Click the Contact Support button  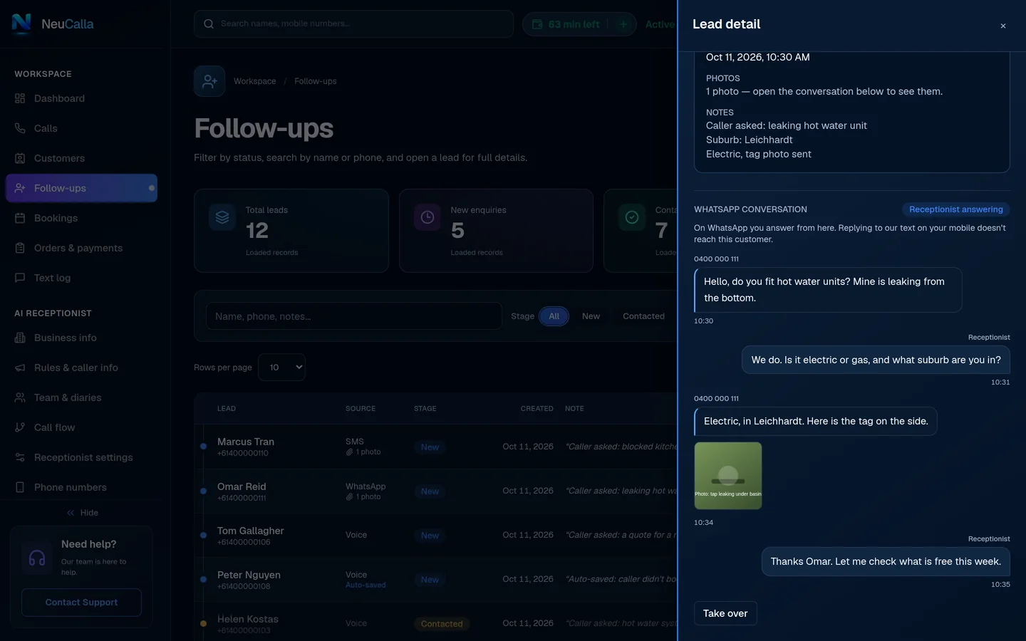click(x=81, y=603)
